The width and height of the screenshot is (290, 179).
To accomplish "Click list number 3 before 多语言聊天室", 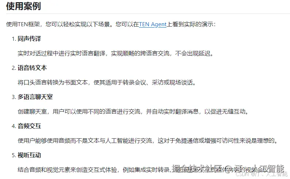I will tap(14, 97).
